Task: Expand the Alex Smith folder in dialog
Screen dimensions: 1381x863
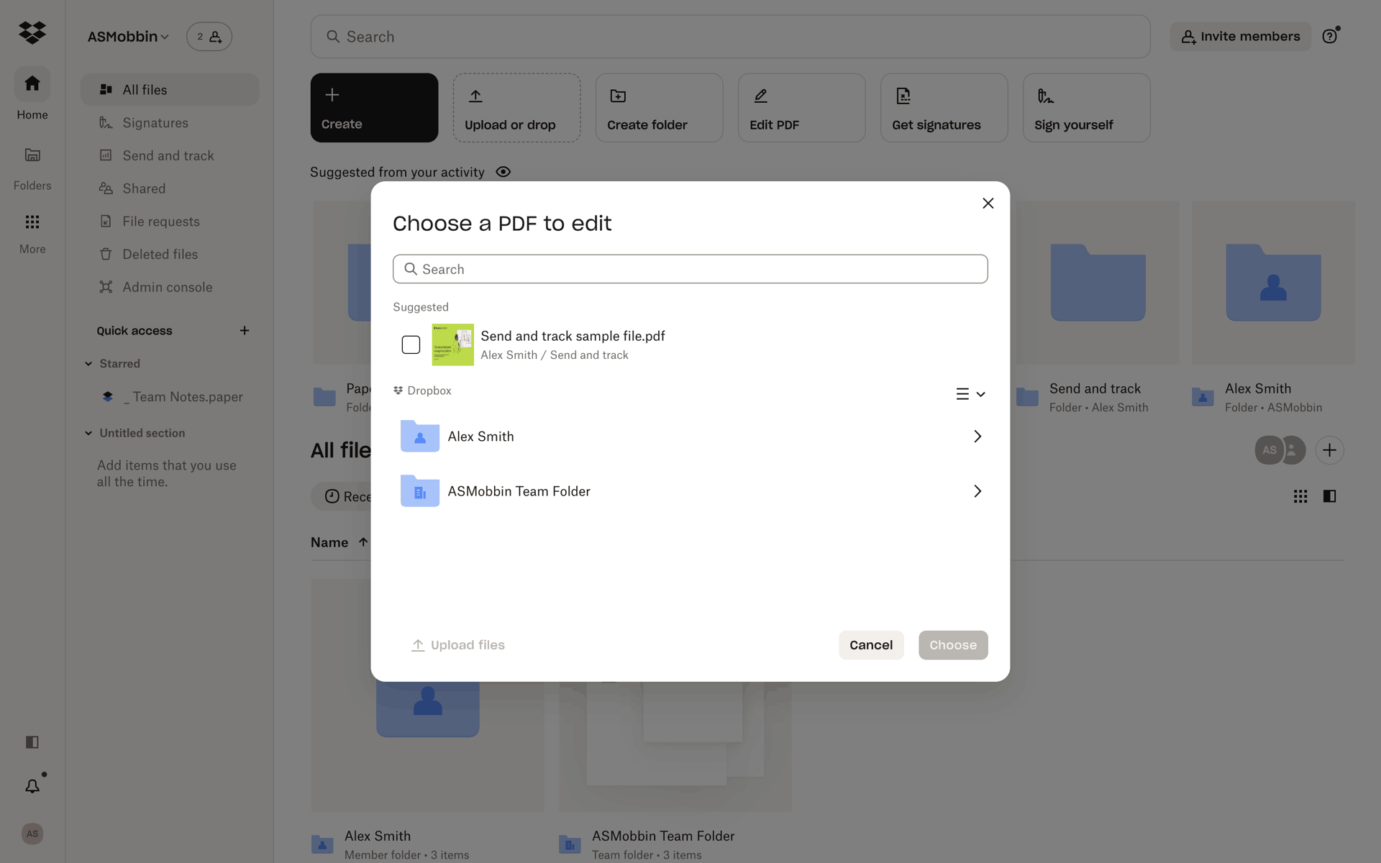Action: coord(977,437)
